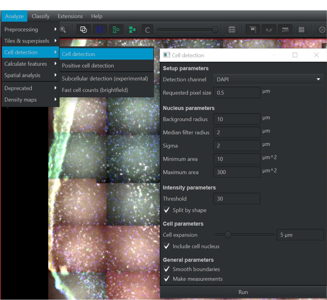Toggle the µm scalebar icon
Screen dimensions: 327x300
click(x=285, y=30)
